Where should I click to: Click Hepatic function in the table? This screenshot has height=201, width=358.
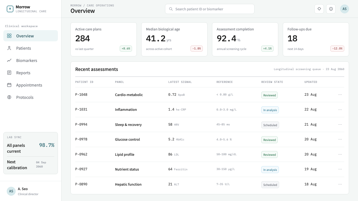[128, 184]
